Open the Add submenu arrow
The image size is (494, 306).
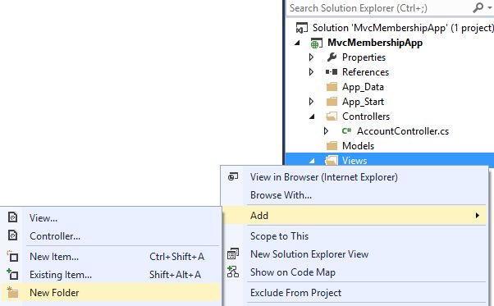[x=478, y=215]
